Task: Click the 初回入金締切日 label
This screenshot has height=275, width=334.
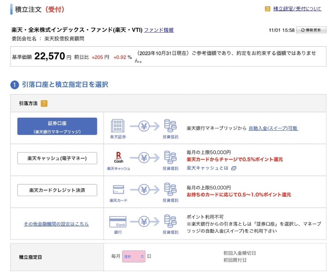Action: [240, 253]
